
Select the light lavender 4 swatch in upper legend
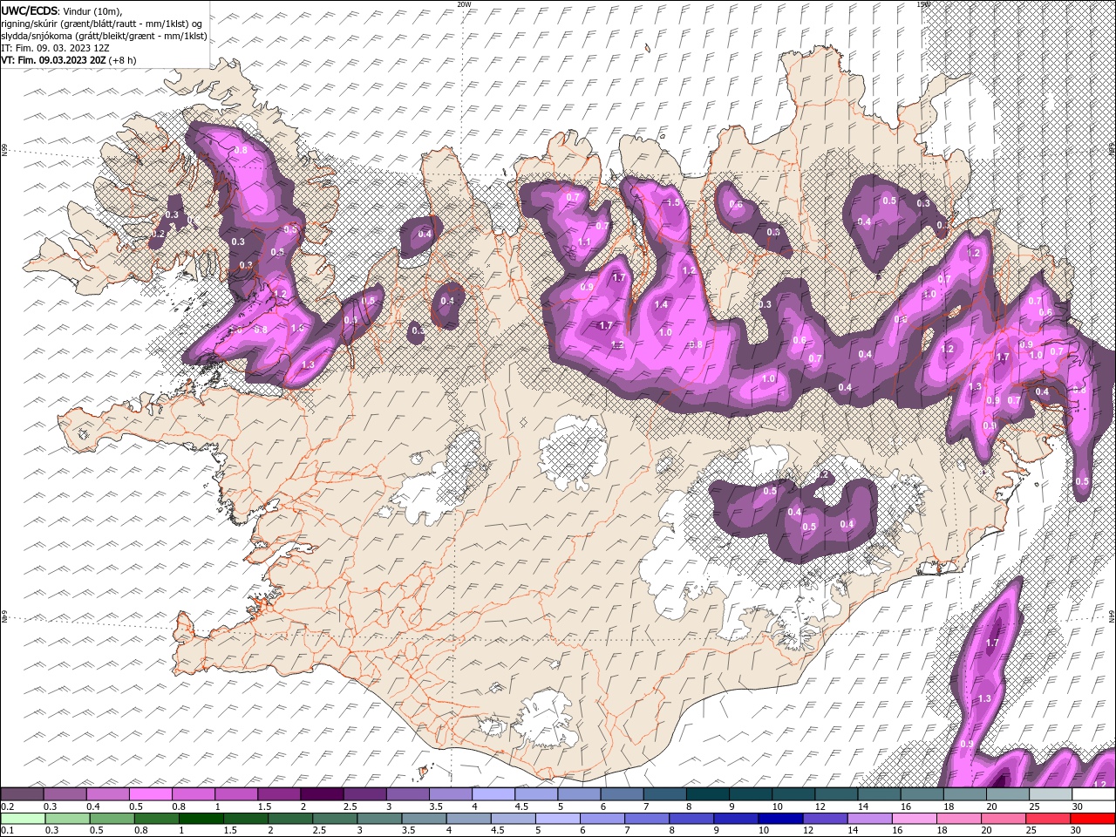493,794
